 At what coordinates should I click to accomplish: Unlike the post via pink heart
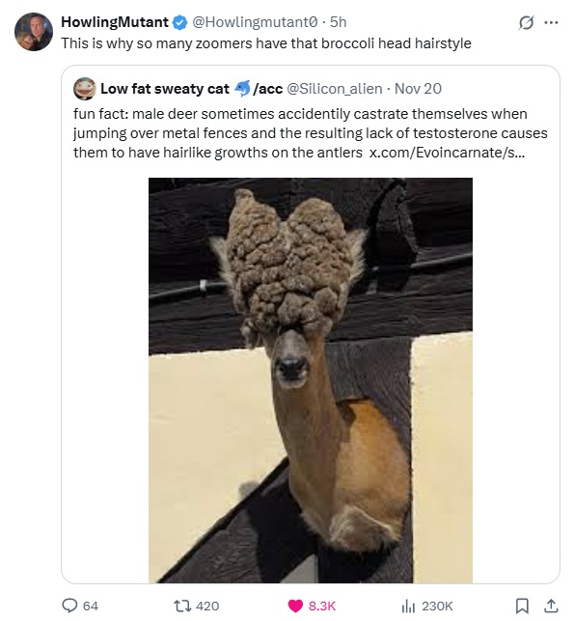295,606
